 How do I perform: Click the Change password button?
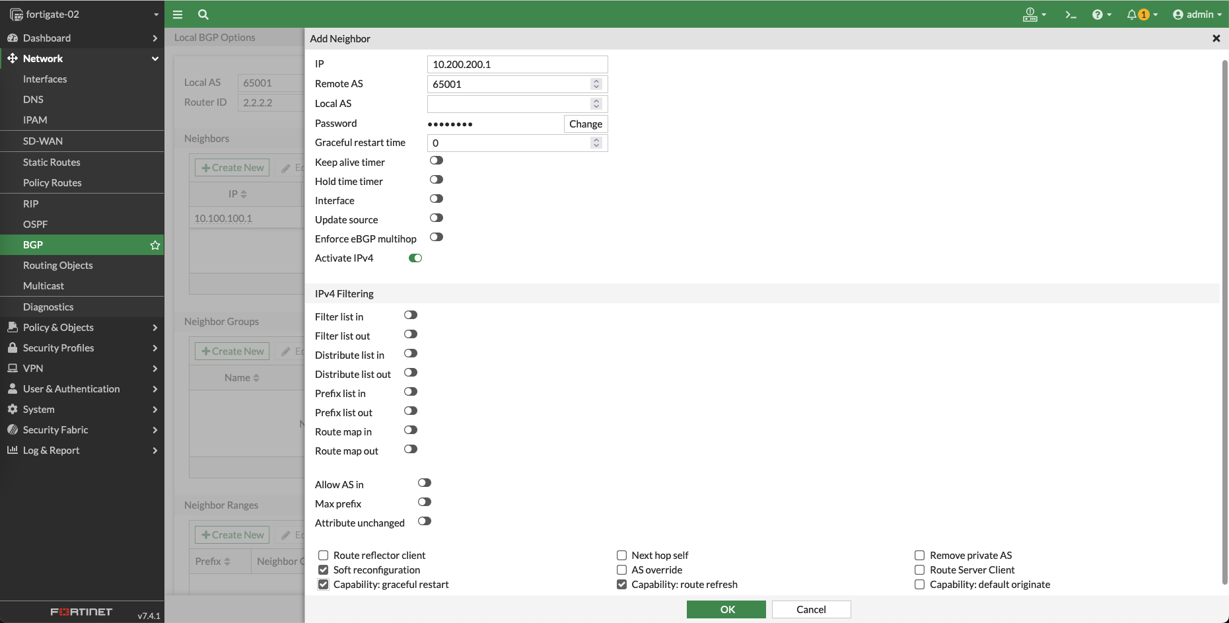pos(585,124)
